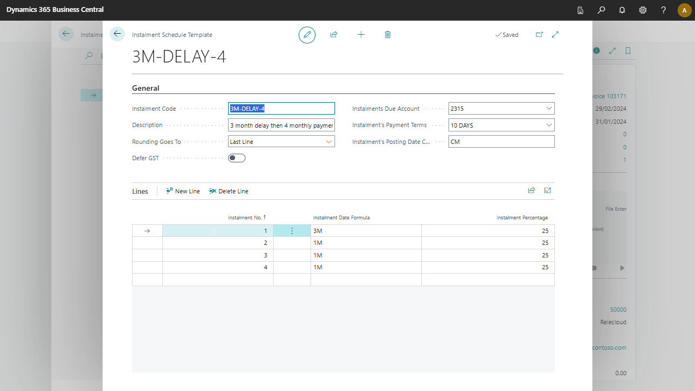Screen dimensions: 695x391
Task: Delete the template using the trash icon
Action: (x=387, y=34)
